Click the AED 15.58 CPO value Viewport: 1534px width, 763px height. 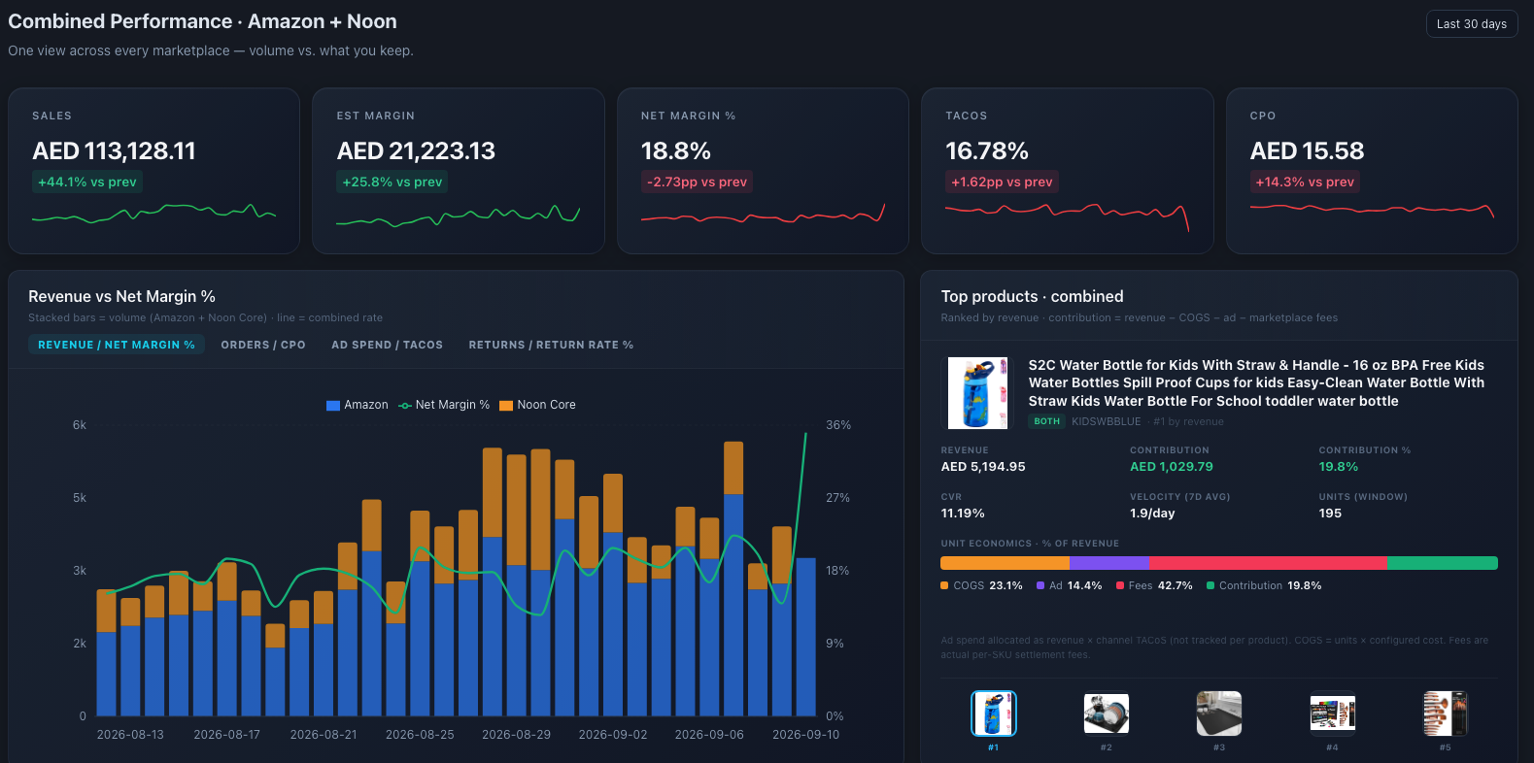point(1307,150)
